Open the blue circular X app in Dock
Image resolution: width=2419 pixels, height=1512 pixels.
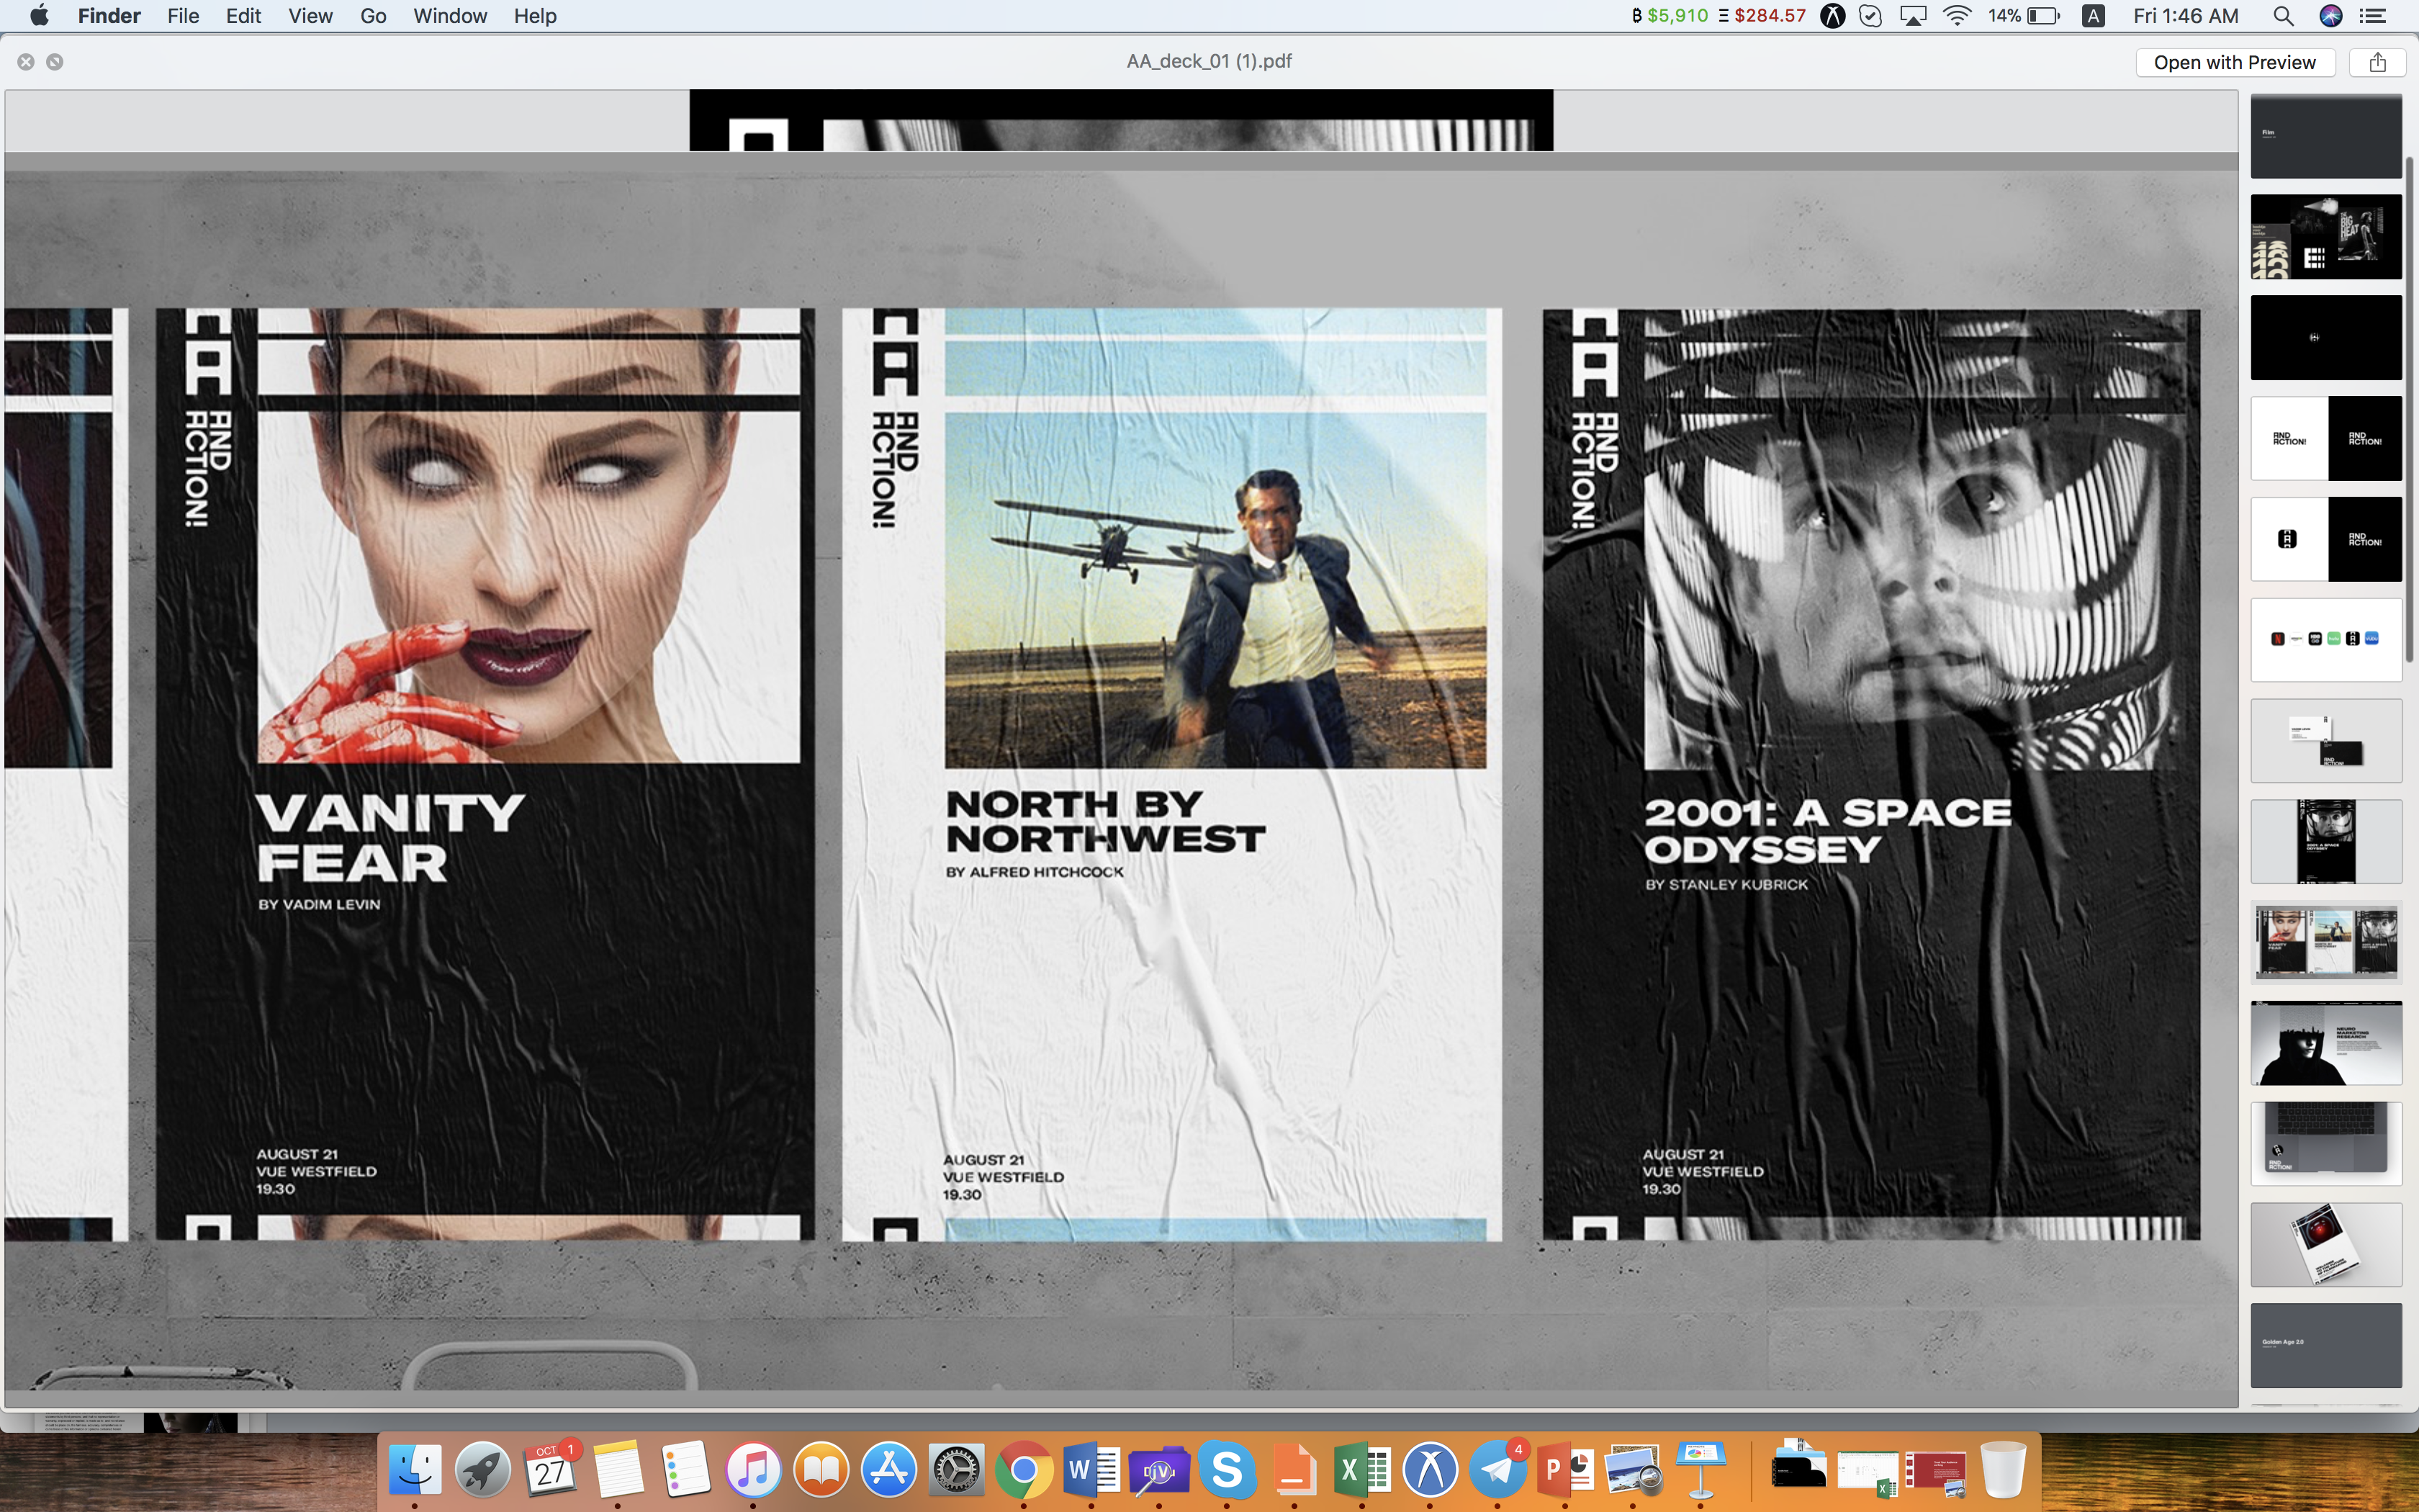1431,1470
